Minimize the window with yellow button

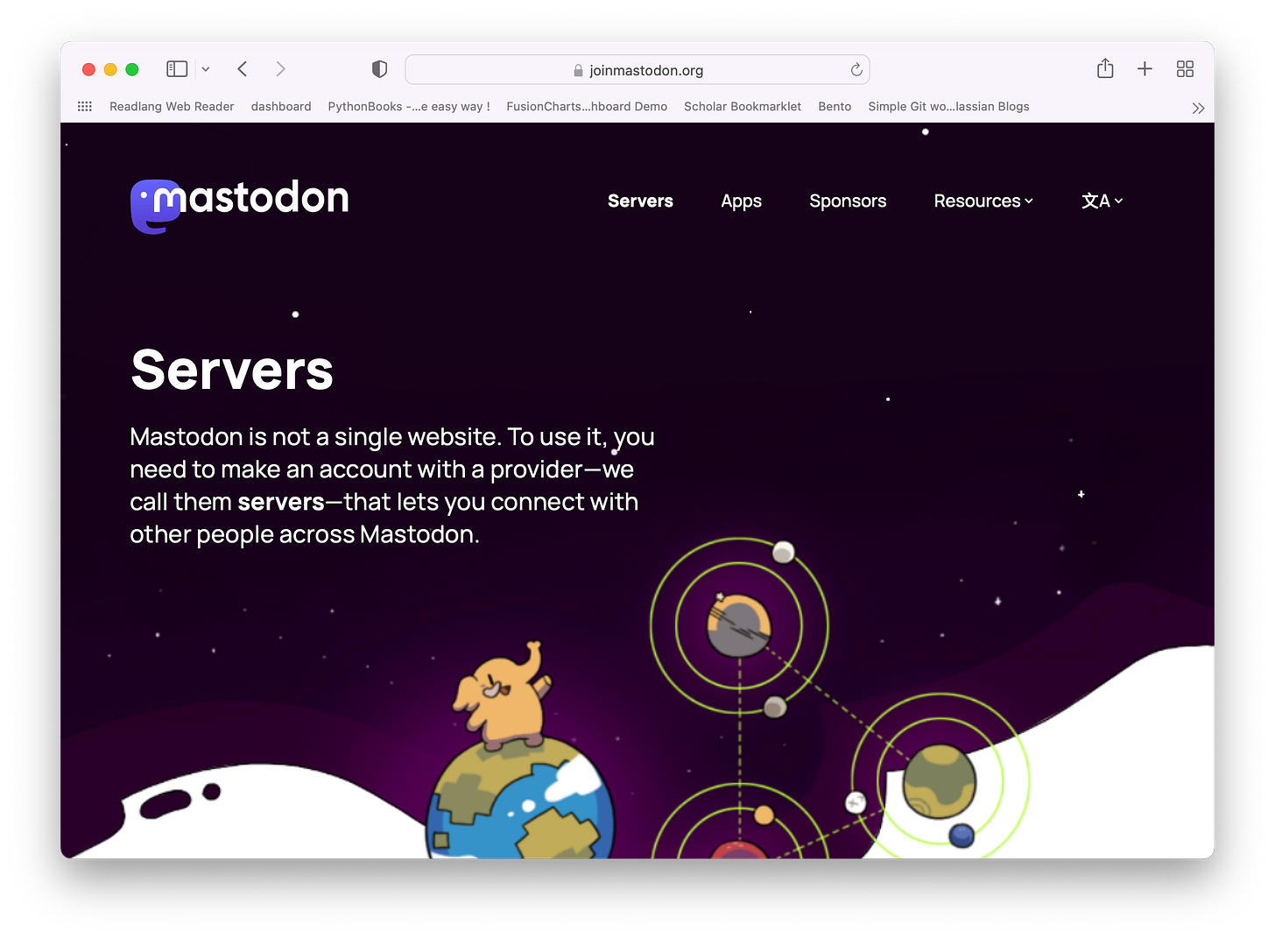(110, 69)
